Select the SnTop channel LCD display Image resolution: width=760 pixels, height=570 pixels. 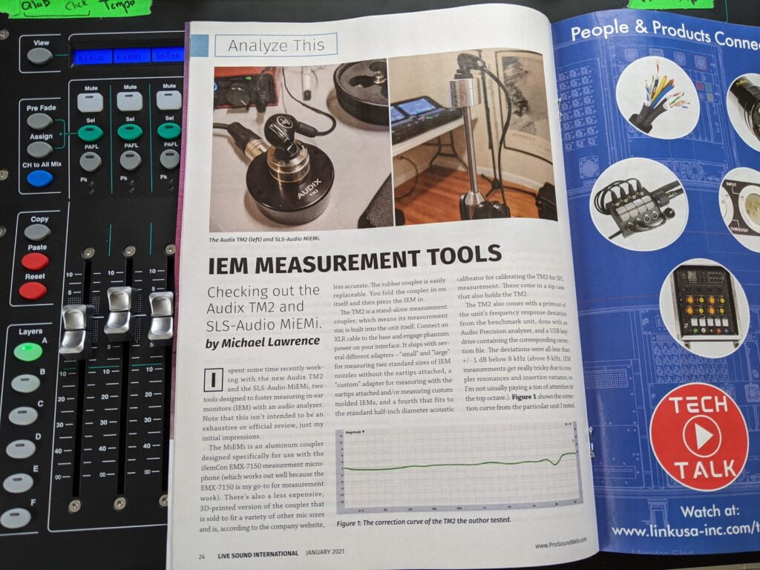point(168,55)
